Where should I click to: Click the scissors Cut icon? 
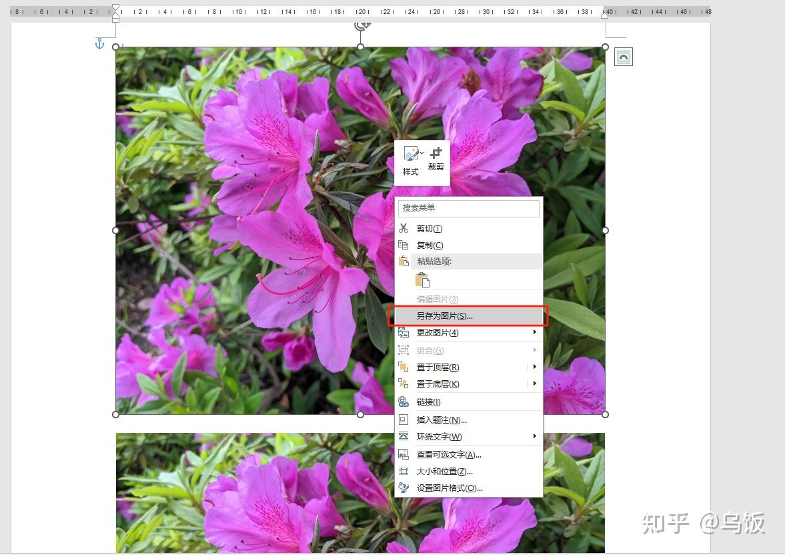[404, 228]
